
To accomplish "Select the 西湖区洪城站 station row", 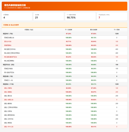I will (x=64, y=69).
